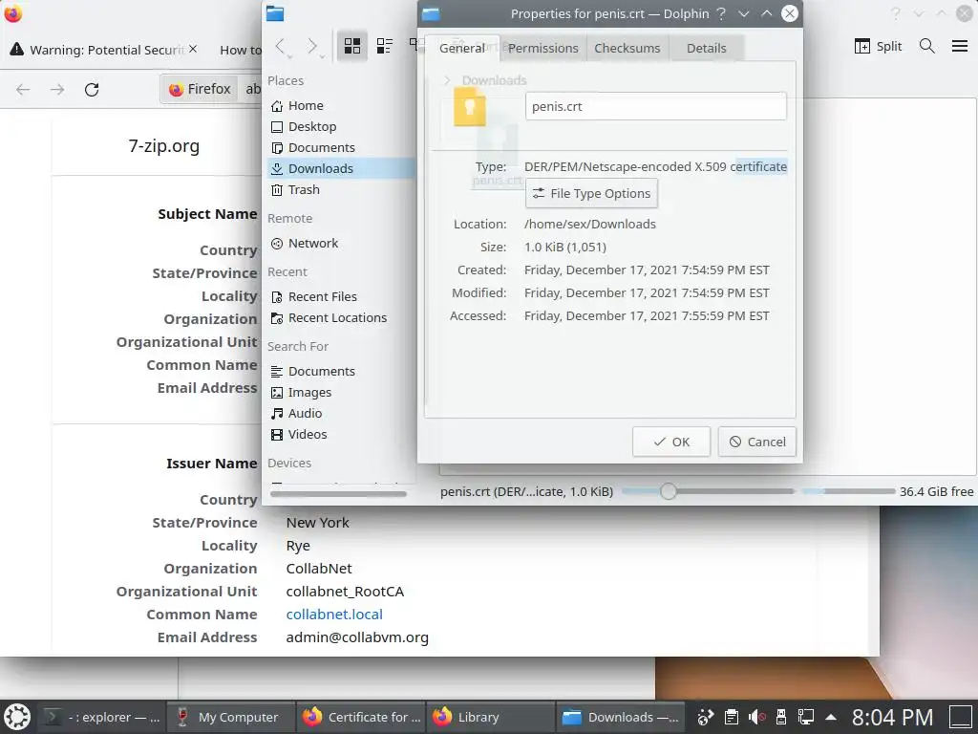
Task: Click the KDE Connect tray icon
Action: (706, 717)
